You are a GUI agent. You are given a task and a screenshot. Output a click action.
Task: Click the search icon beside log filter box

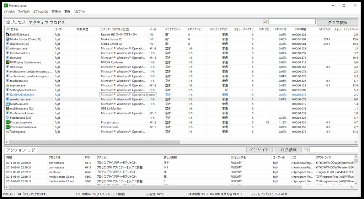(x=306, y=149)
